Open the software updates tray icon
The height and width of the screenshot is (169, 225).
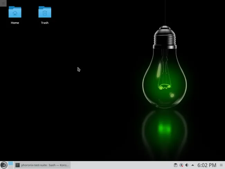pyautogui.click(x=181, y=165)
